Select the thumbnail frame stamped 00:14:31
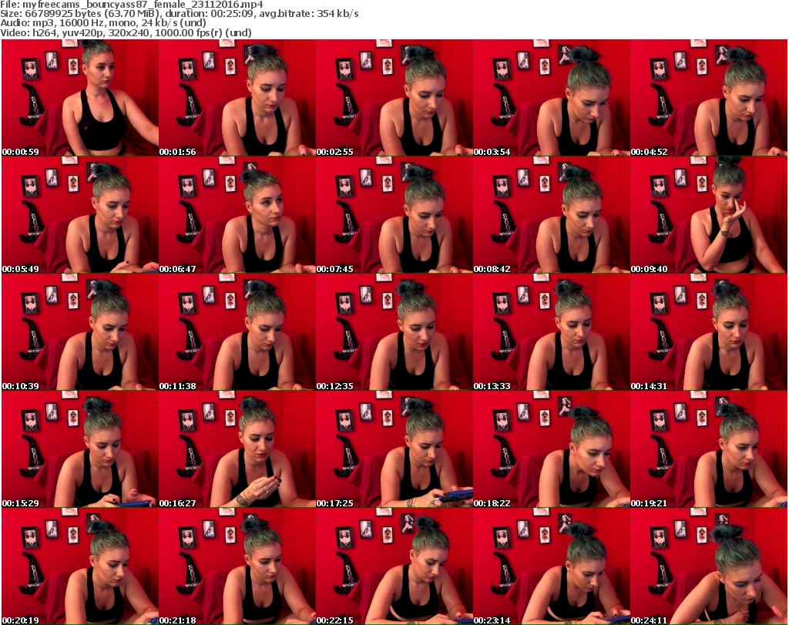Screen dimensions: 789x625 pos(709,332)
